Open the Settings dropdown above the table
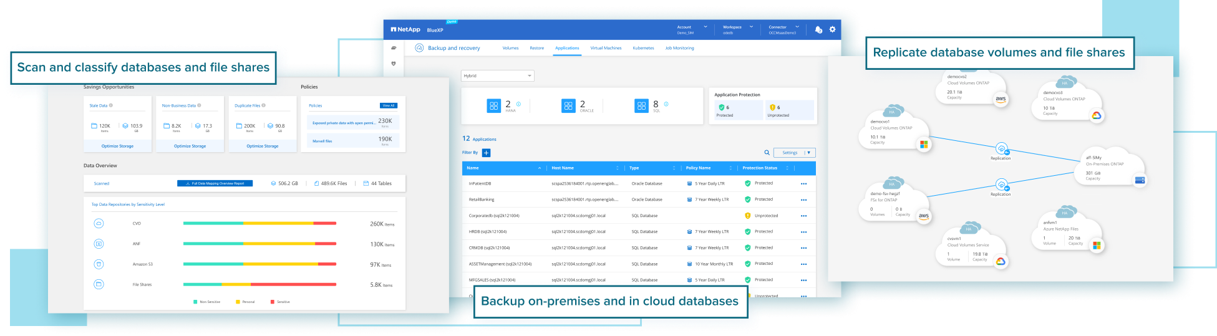 point(794,153)
